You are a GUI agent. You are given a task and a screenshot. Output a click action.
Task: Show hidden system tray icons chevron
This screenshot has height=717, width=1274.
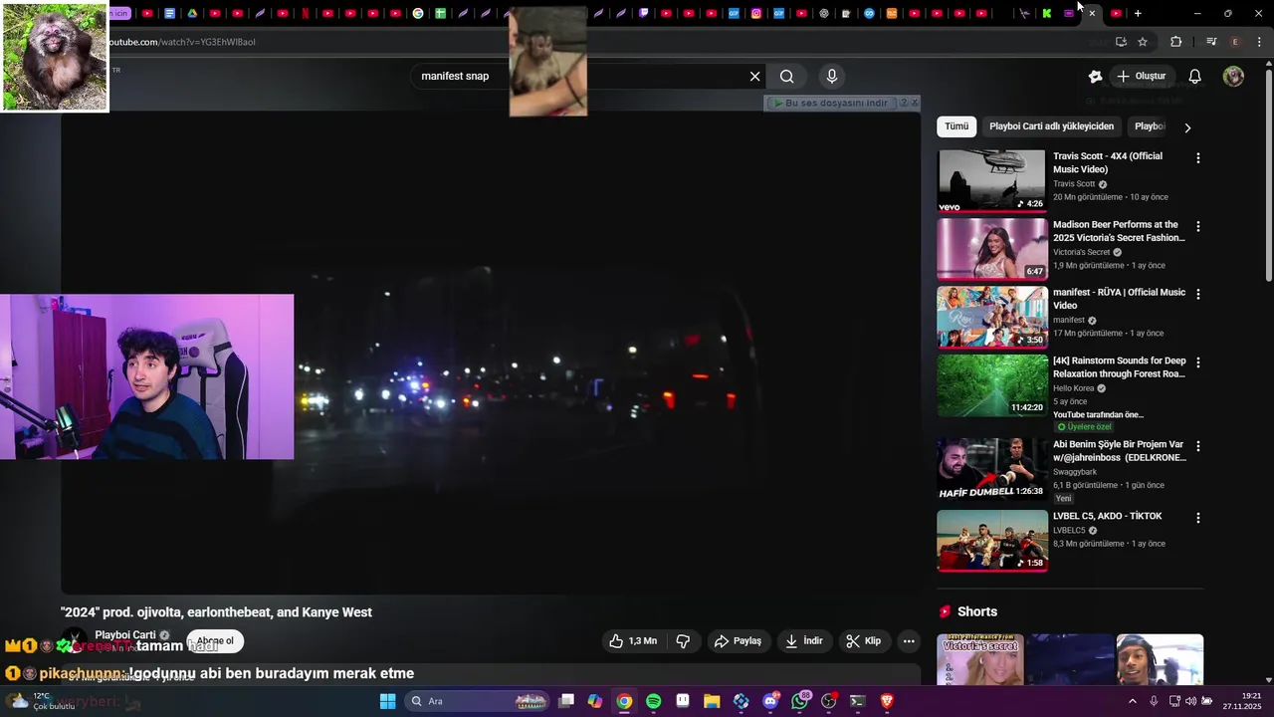coord(1132,701)
